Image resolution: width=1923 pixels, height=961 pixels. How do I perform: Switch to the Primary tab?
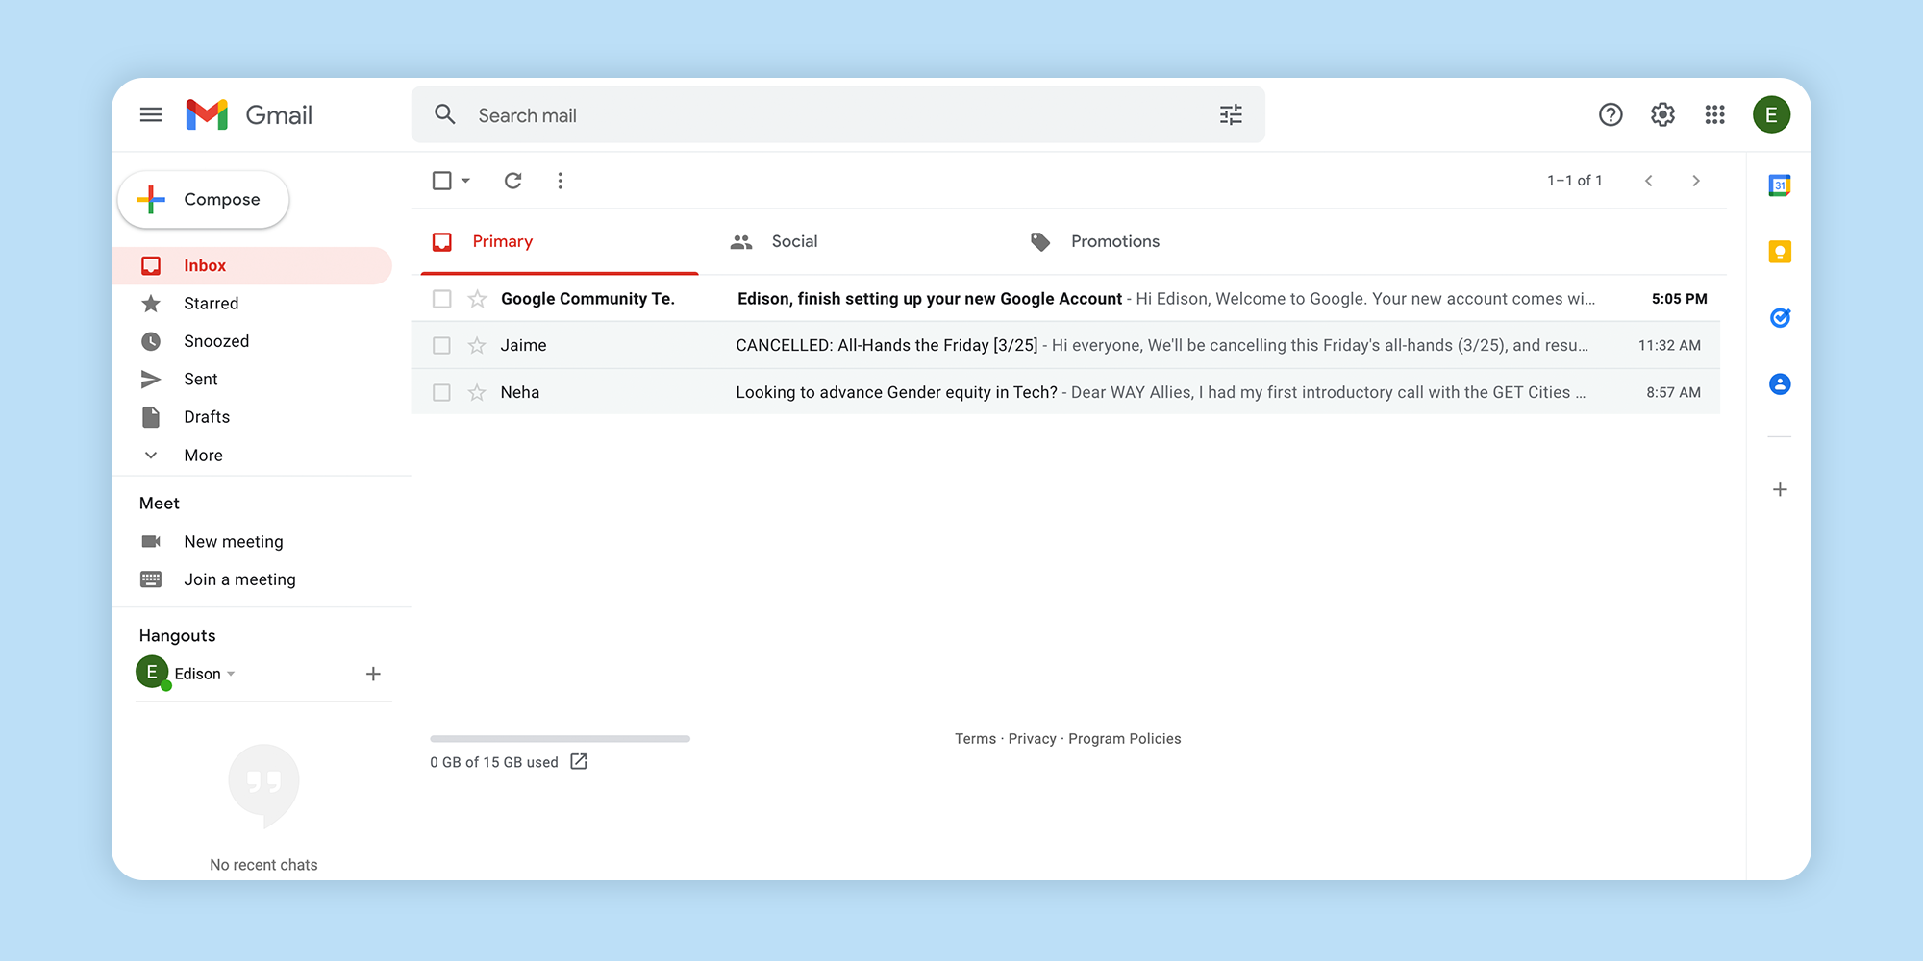(560, 241)
